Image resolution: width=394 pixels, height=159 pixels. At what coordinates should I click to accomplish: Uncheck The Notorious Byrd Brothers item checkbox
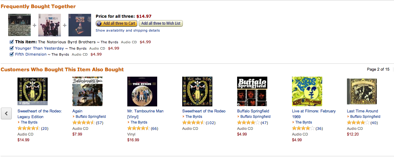[11, 42]
